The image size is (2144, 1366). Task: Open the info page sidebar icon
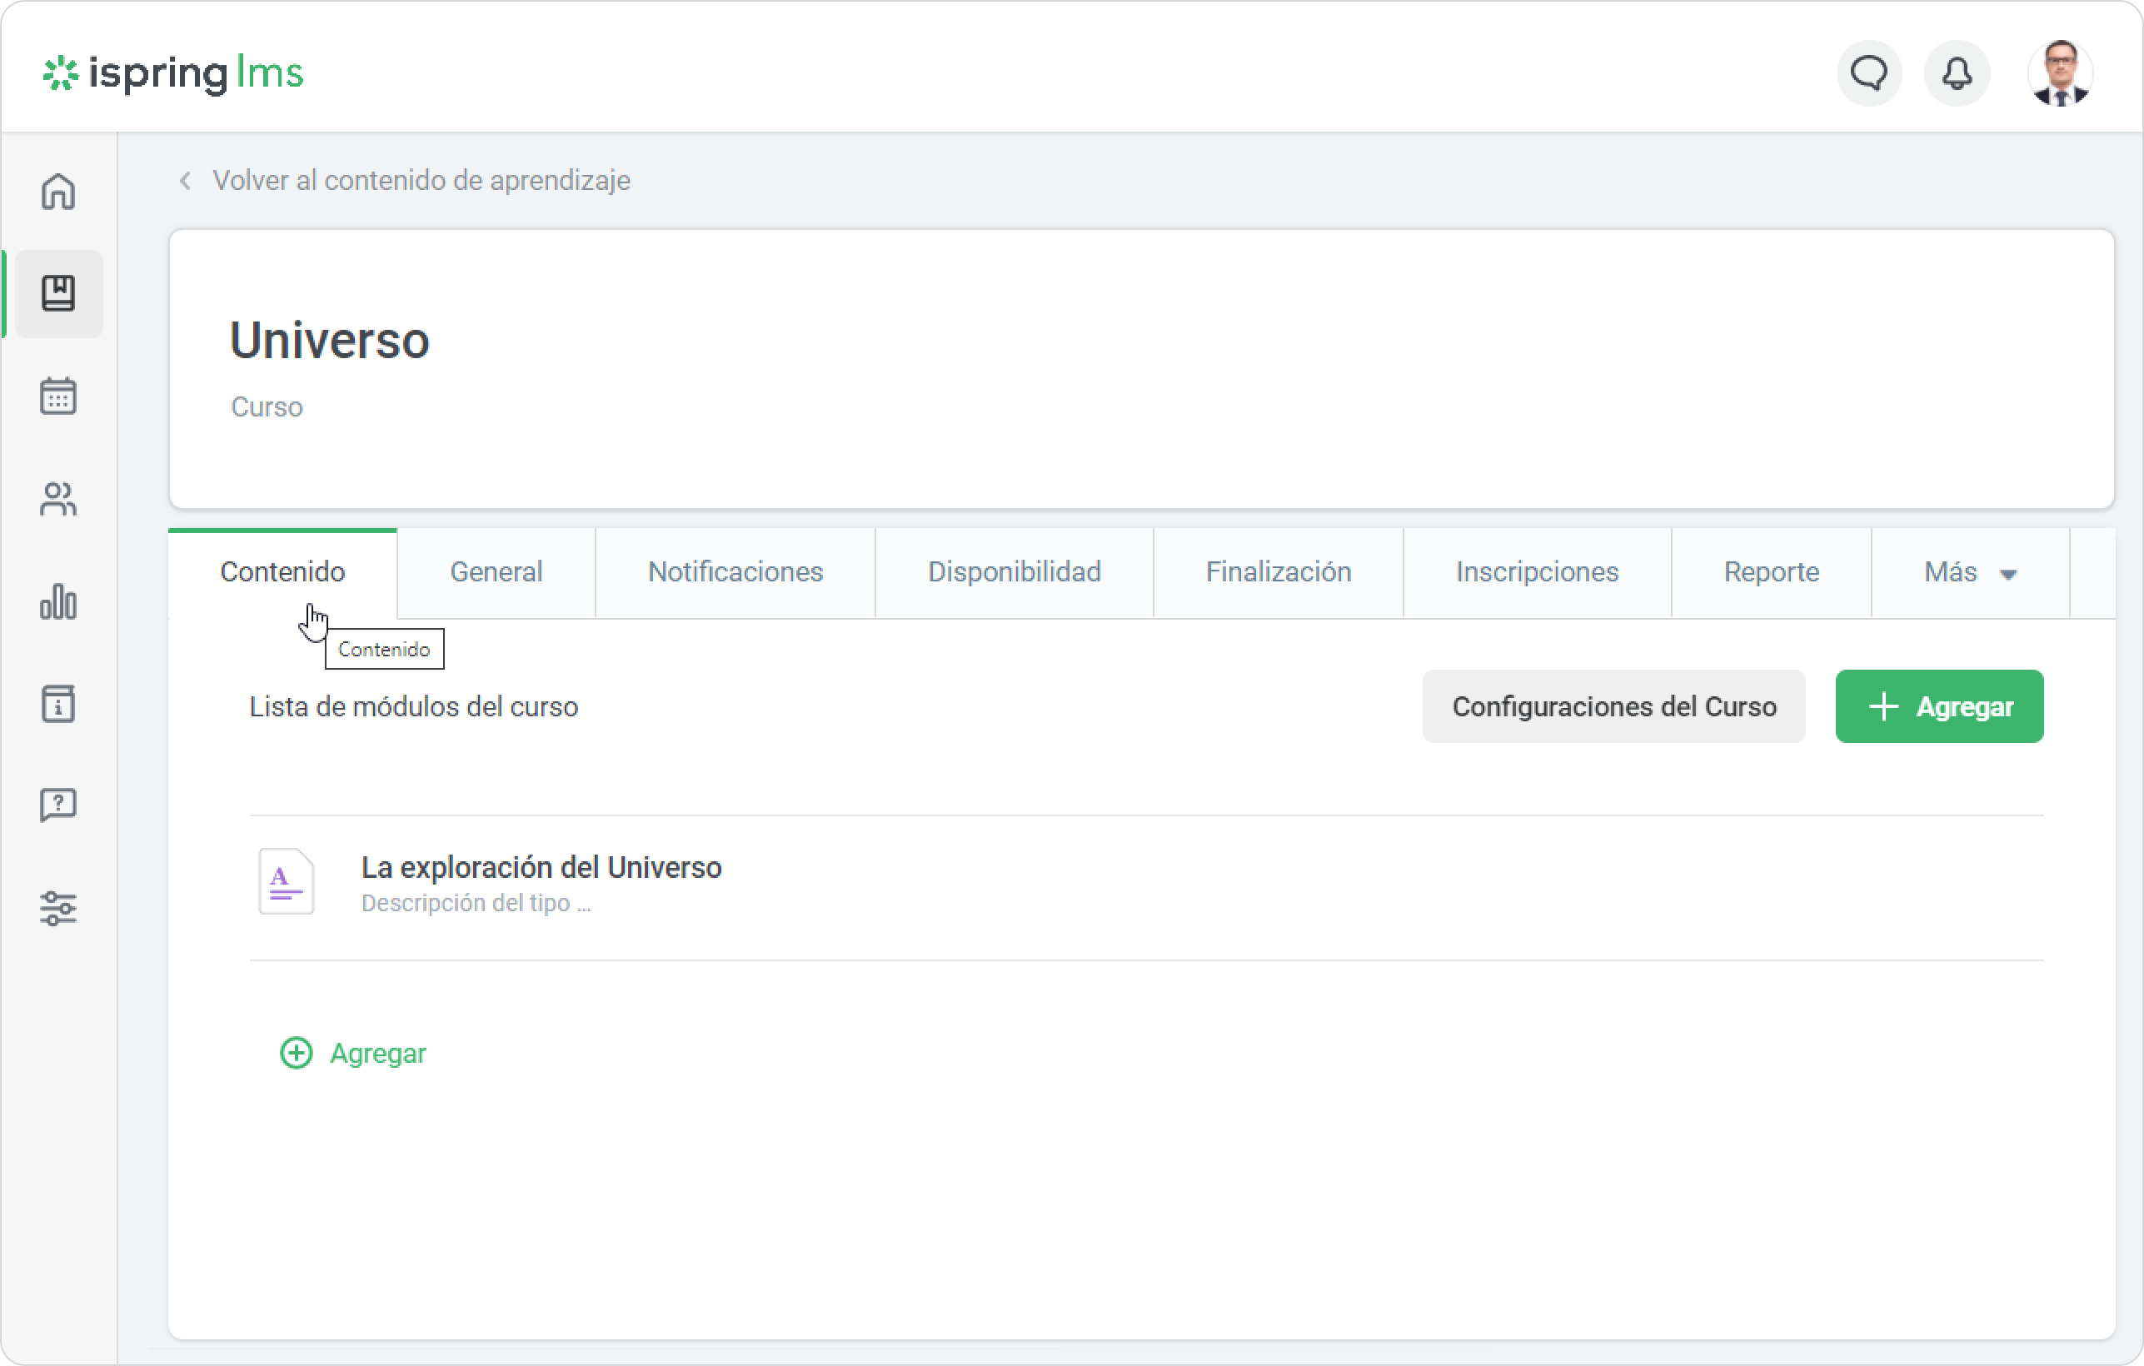click(59, 704)
